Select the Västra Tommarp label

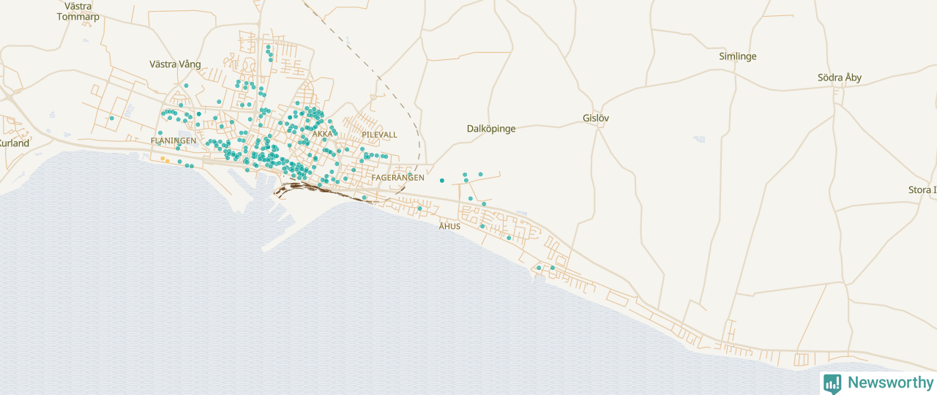[78, 11]
